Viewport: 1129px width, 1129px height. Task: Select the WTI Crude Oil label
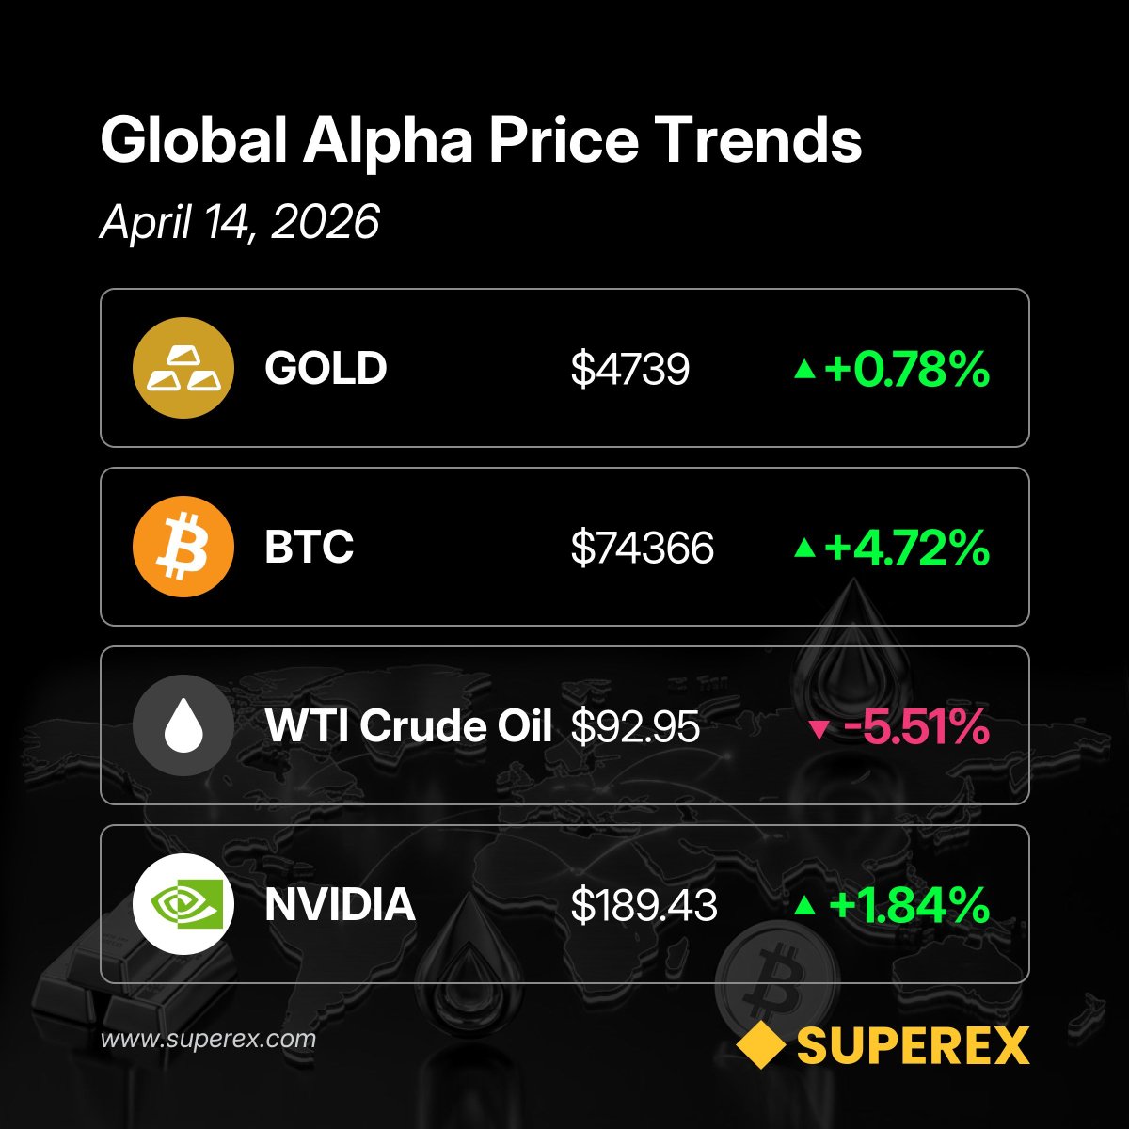tap(408, 725)
